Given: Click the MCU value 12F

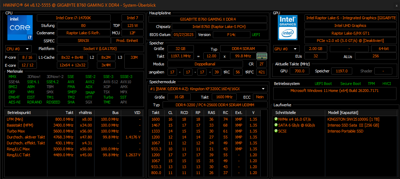Looking at the screenshot, I should (x=132, y=33).
